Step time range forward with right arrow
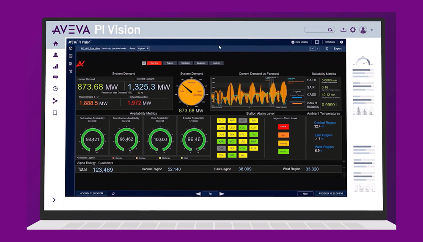 pyautogui.click(x=222, y=194)
